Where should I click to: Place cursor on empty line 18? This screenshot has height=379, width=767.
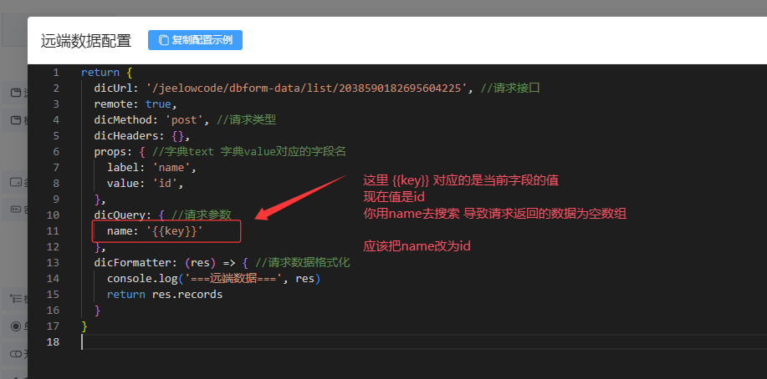pyautogui.click(x=251, y=341)
